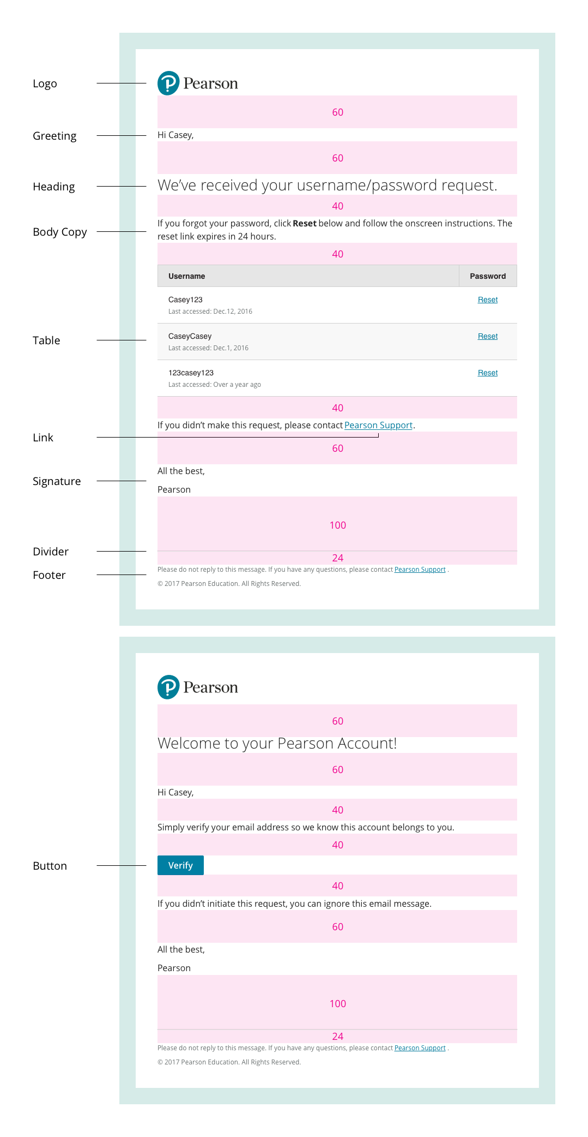588x1137 pixels.
Task: Click the Casey123 username row
Action: [185, 300]
